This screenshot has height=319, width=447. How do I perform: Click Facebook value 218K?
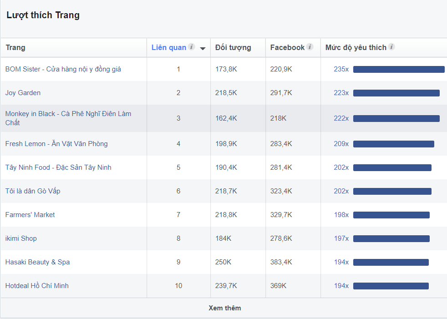click(x=278, y=118)
